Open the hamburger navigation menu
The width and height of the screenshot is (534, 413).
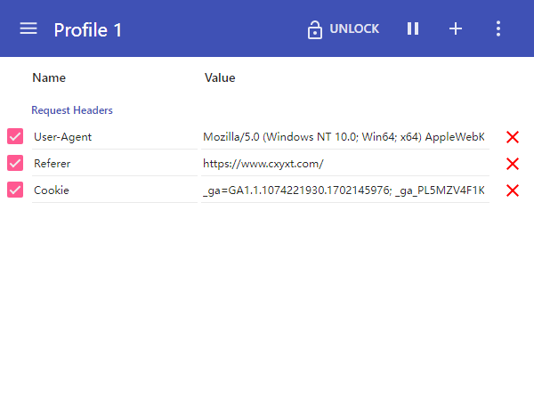(28, 28)
